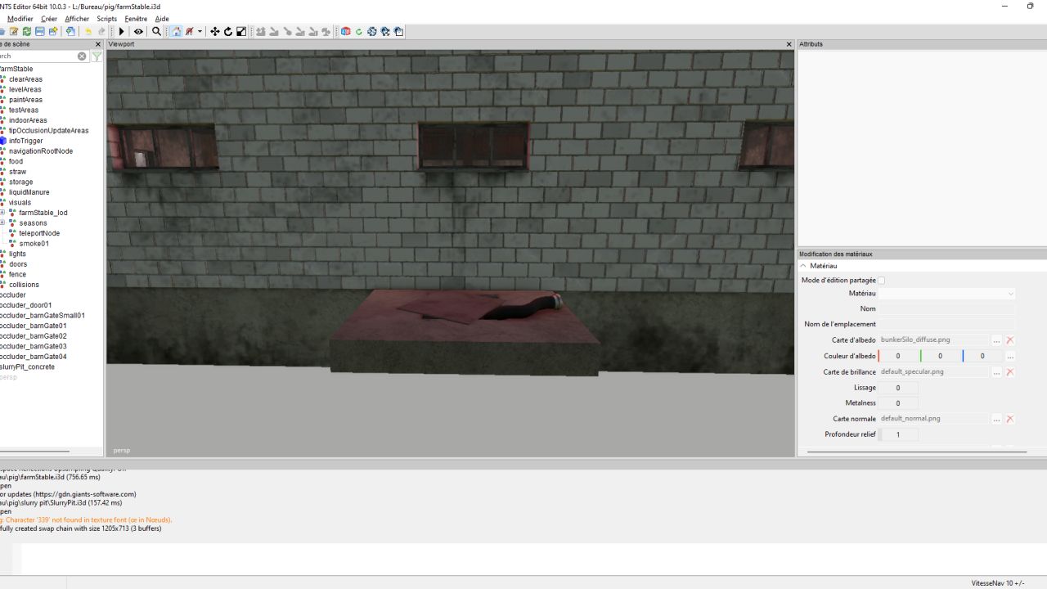The height and width of the screenshot is (589, 1047).
Task: Toggle the crossed-out red toolbar icon
Action: tap(189, 31)
